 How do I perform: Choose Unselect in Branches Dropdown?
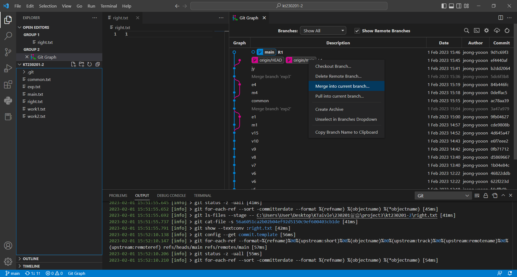click(x=346, y=119)
